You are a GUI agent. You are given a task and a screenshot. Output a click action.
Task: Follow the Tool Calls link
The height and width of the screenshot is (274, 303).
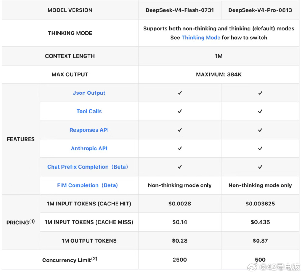point(89,111)
